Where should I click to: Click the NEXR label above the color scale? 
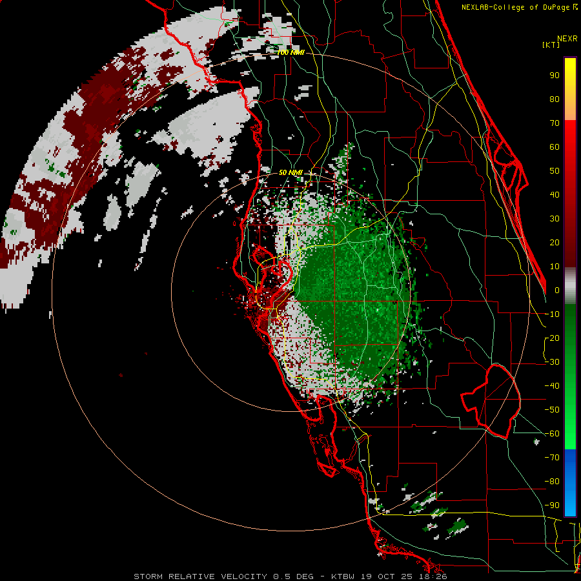(567, 39)
